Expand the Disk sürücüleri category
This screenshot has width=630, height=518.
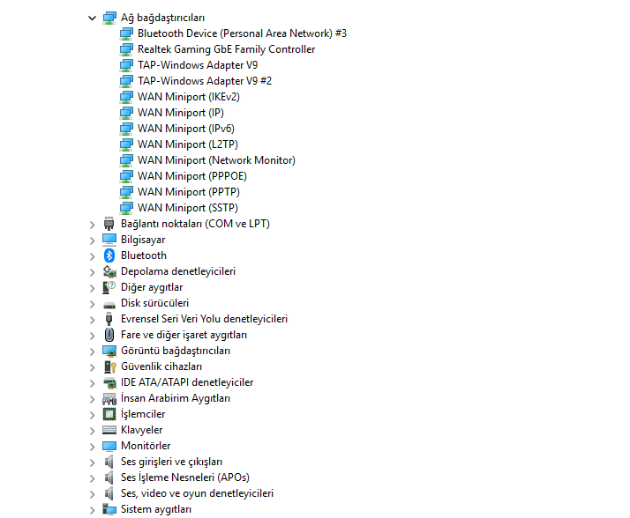point(93,304)
